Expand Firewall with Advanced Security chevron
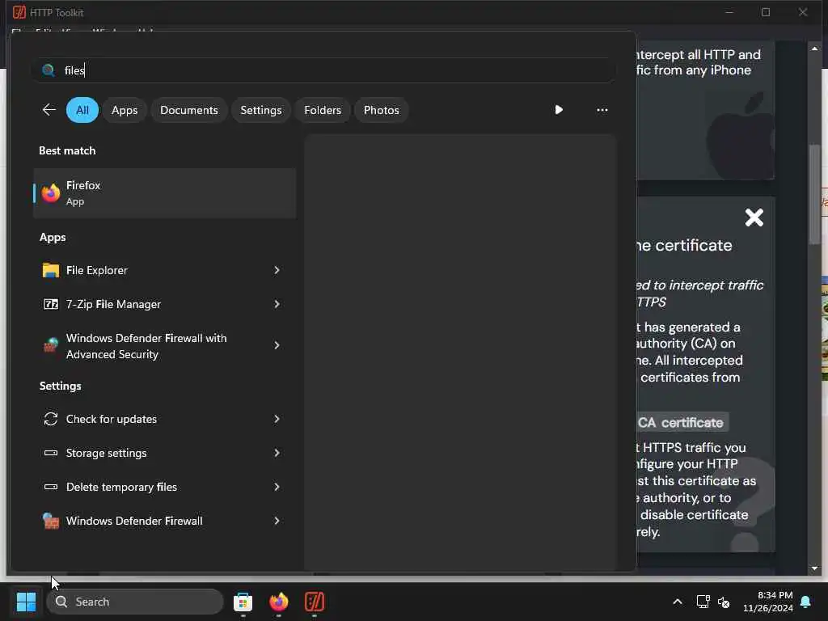This screenshot has height=621, width=828. click(x=277, y=345)
